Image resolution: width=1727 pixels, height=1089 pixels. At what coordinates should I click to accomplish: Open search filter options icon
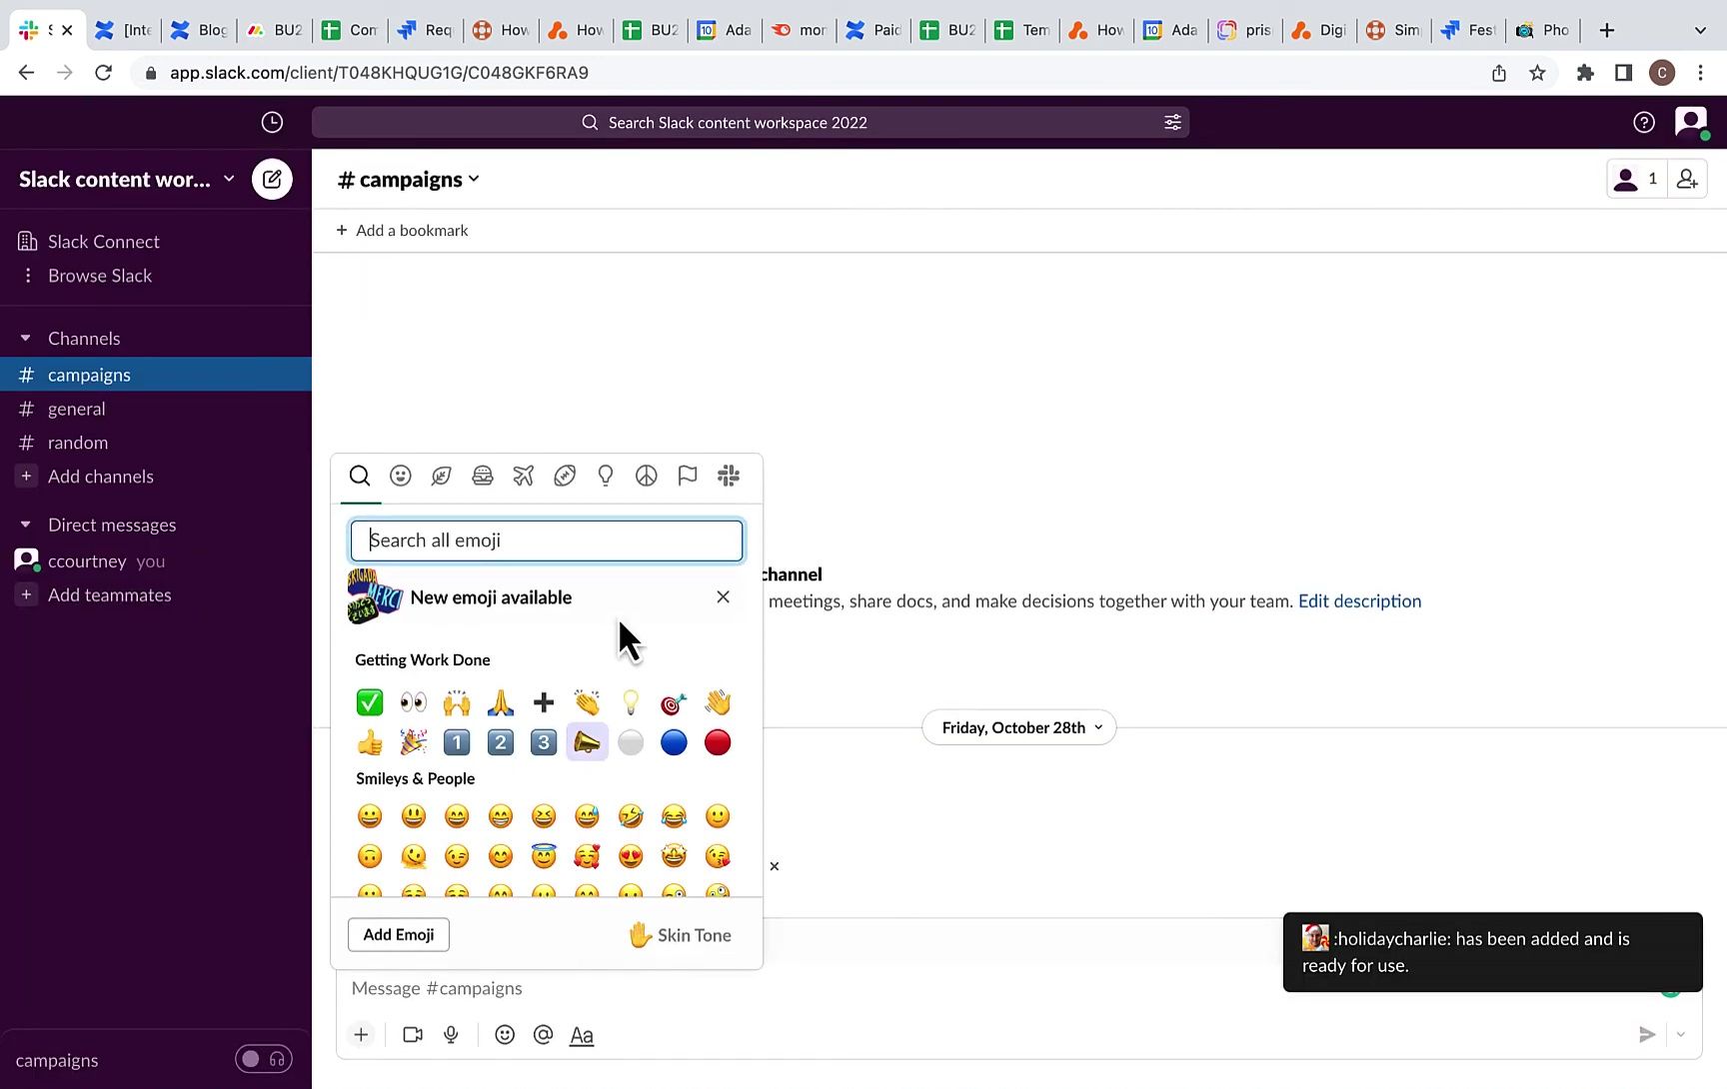click(1172, 122)
